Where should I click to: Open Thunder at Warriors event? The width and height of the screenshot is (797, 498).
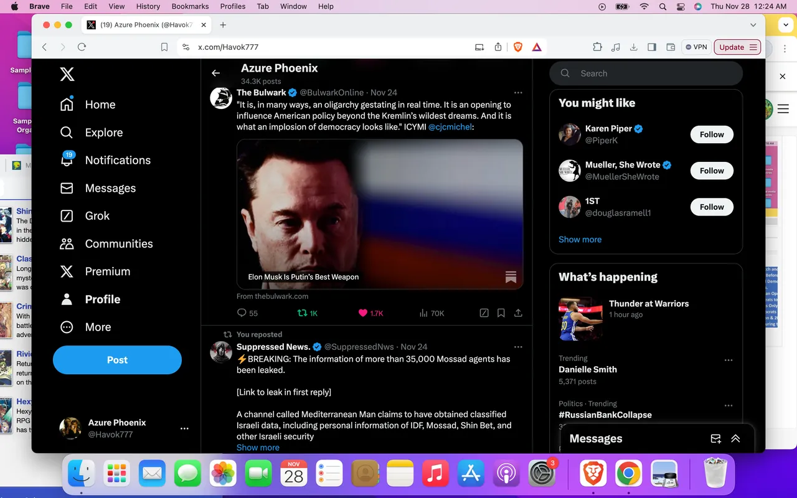tap(646, 319)
